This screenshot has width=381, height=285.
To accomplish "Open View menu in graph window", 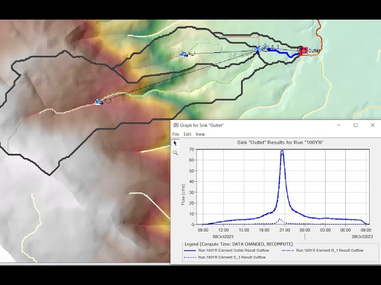I will point(200,134).
